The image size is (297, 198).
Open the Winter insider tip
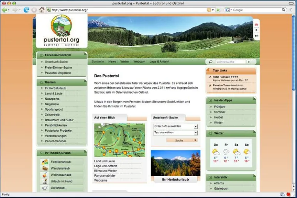click(218, 123)
